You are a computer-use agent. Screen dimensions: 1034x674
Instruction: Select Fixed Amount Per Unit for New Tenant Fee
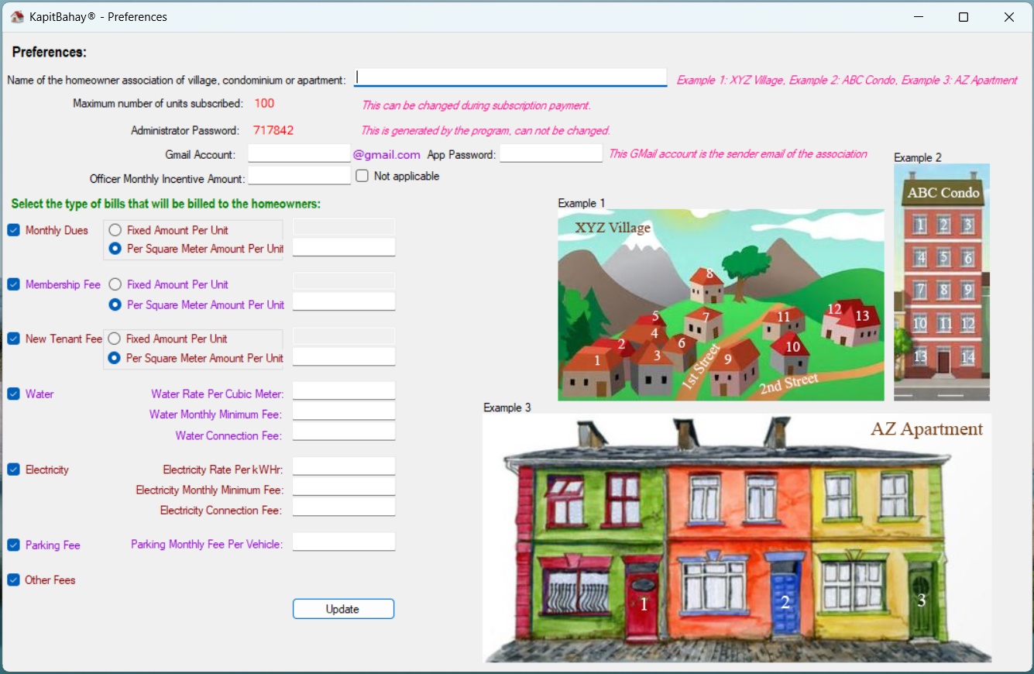(115, 339)
